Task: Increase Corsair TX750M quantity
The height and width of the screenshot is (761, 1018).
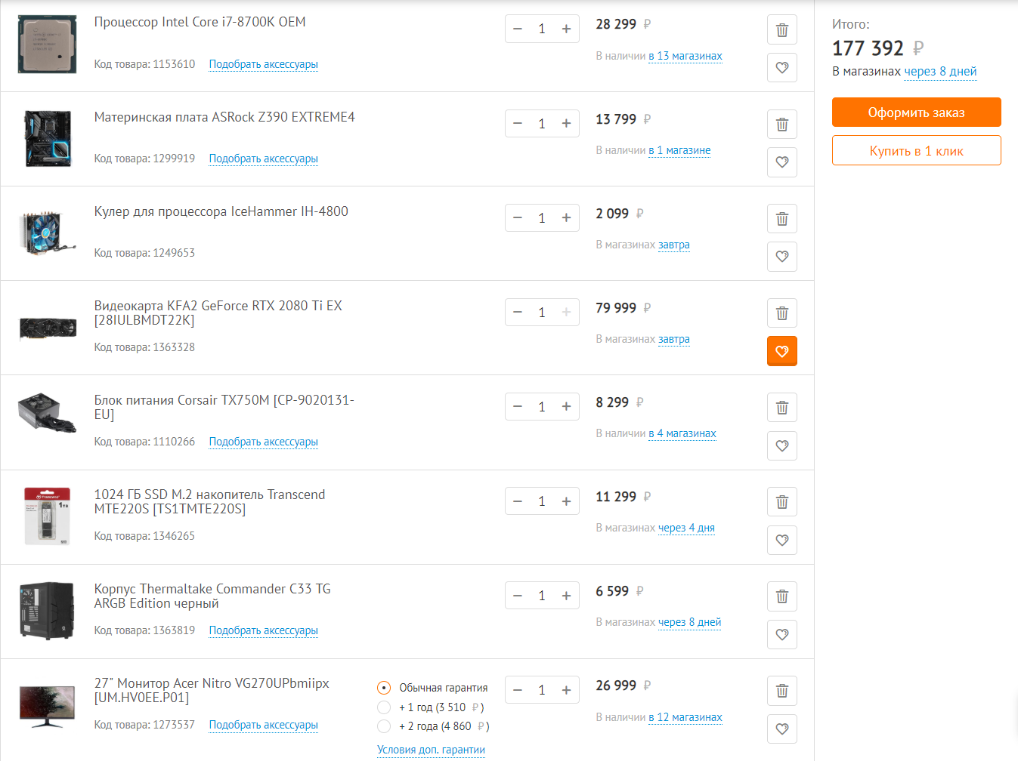Action: coord(566,406)
